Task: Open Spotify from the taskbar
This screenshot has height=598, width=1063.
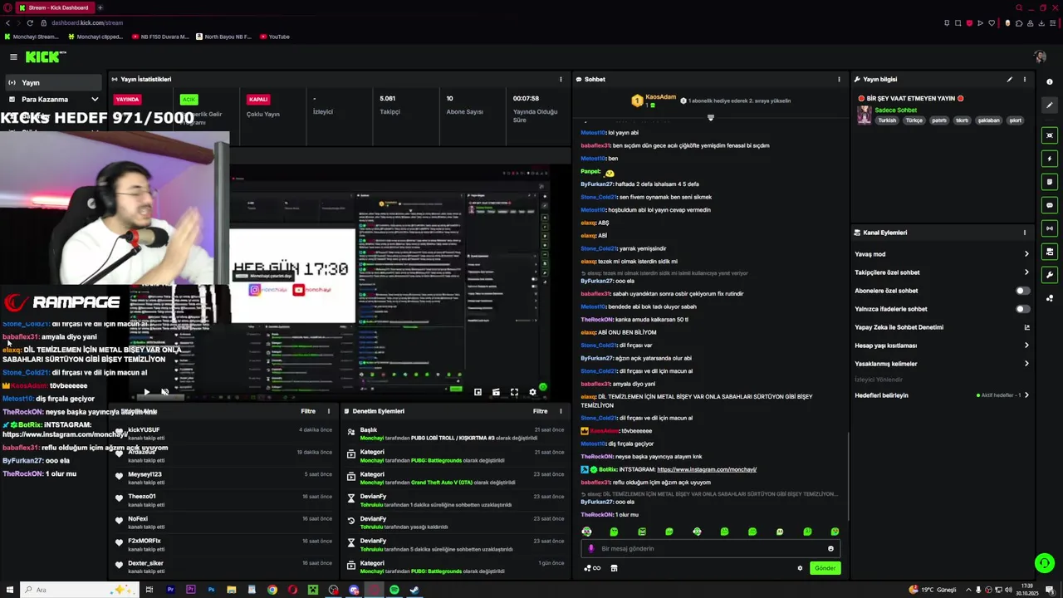Action: (394, 590)
